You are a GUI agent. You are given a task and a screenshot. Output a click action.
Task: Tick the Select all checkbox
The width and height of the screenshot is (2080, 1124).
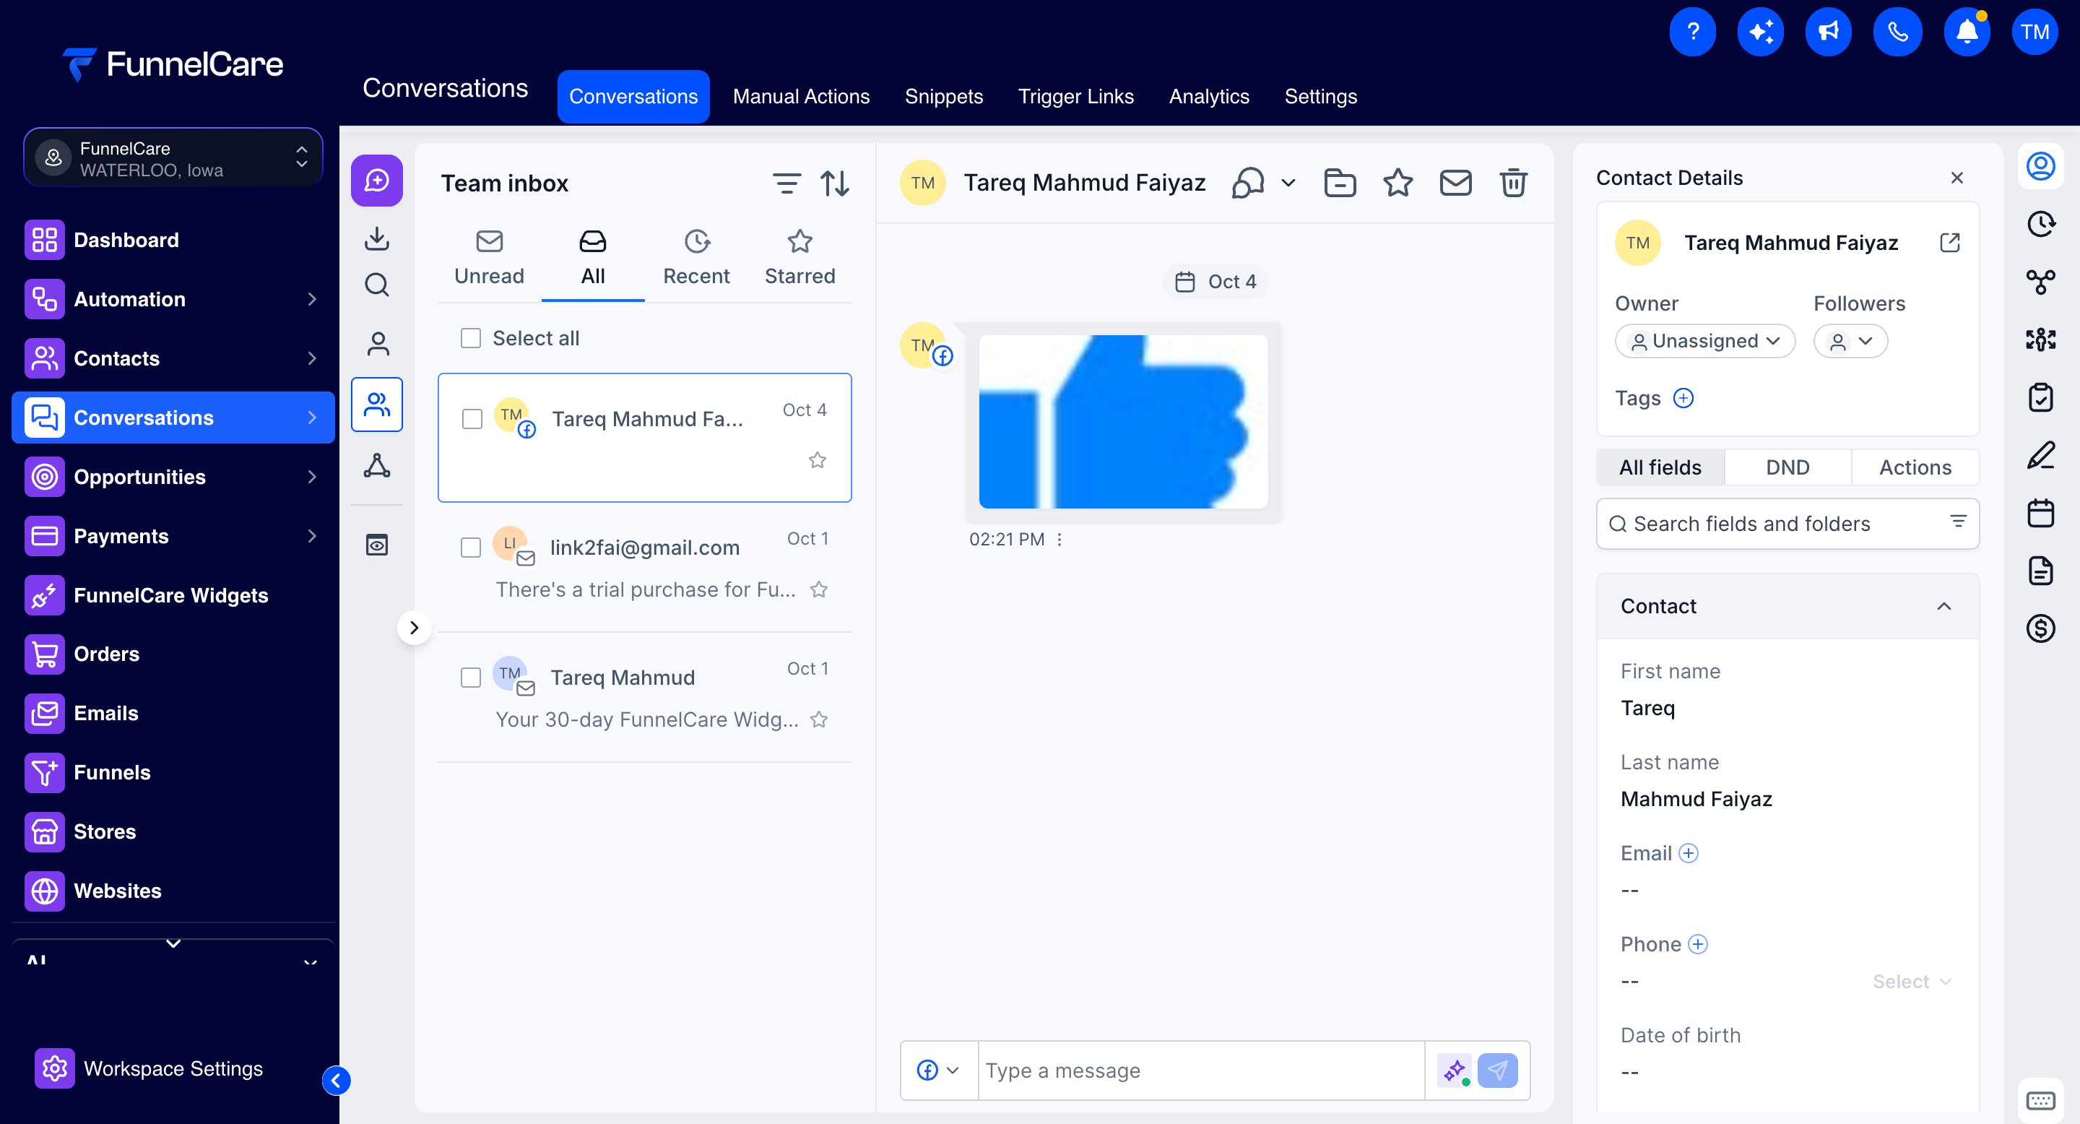[471, 338]
